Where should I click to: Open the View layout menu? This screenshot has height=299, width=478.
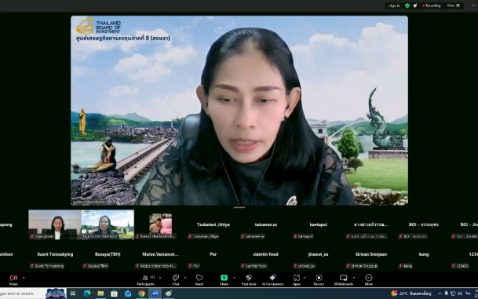[x=454, y=5]
